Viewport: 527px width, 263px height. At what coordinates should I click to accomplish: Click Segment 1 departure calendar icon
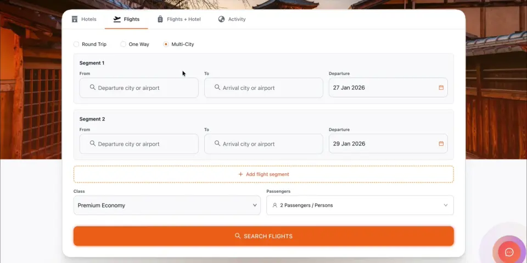(441, 88)
